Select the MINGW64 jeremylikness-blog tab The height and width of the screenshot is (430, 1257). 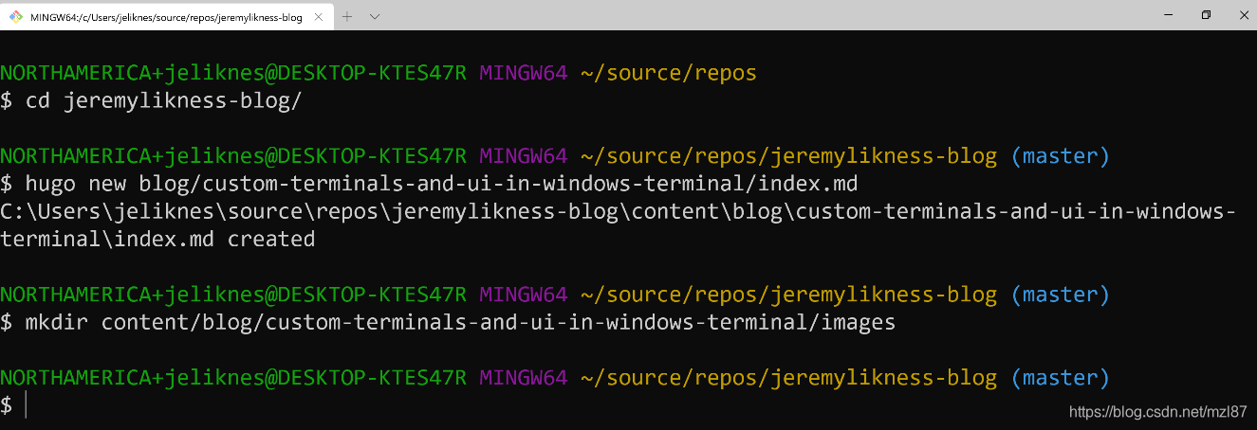[165, 16]
